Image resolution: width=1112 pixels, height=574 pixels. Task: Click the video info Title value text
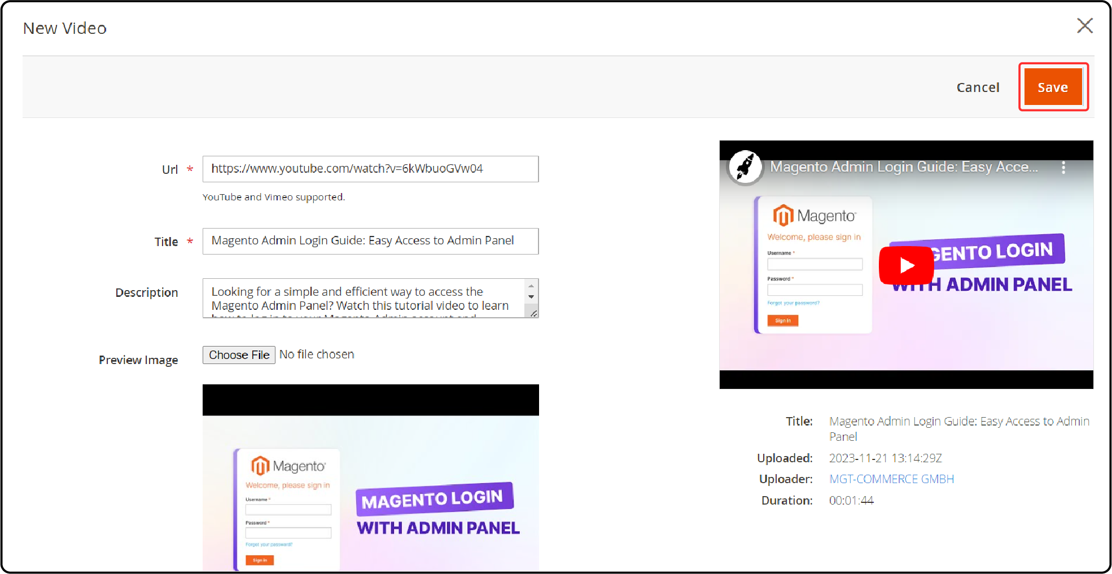point(959,429)
